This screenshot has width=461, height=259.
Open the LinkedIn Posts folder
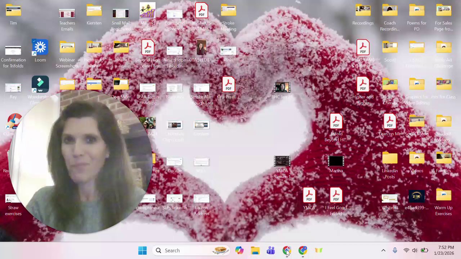(x=390, y=165)
